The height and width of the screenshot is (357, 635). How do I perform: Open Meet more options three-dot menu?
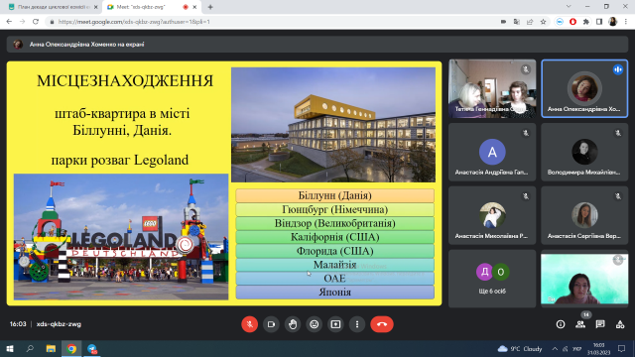tap(357, 324)
